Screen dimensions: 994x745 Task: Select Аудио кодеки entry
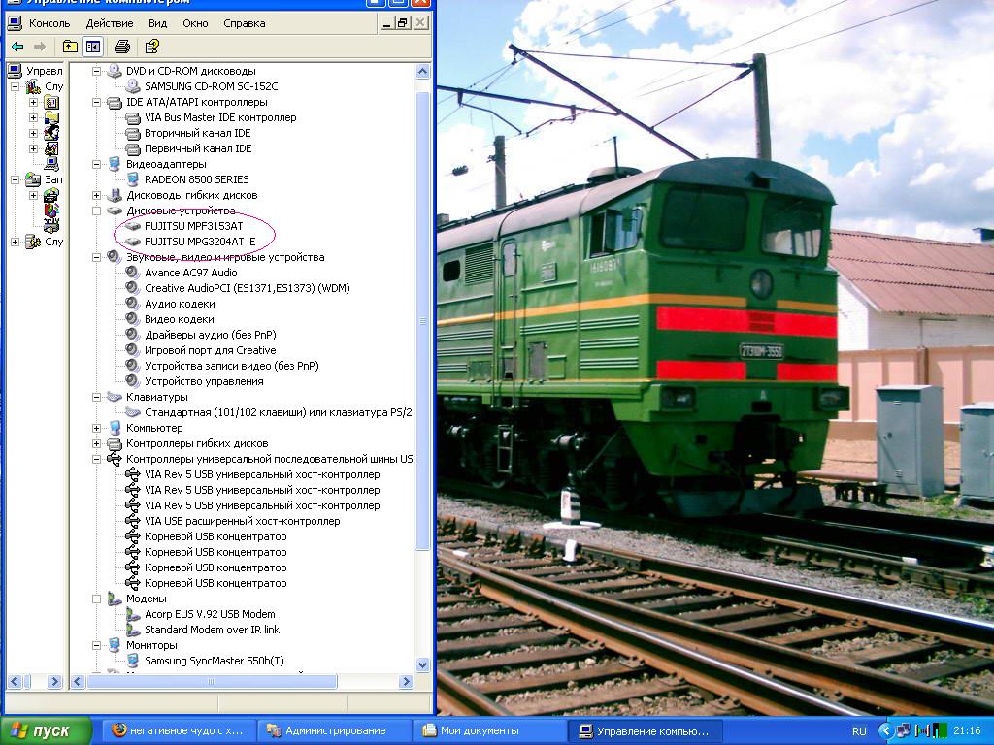(x=180, y=304)
